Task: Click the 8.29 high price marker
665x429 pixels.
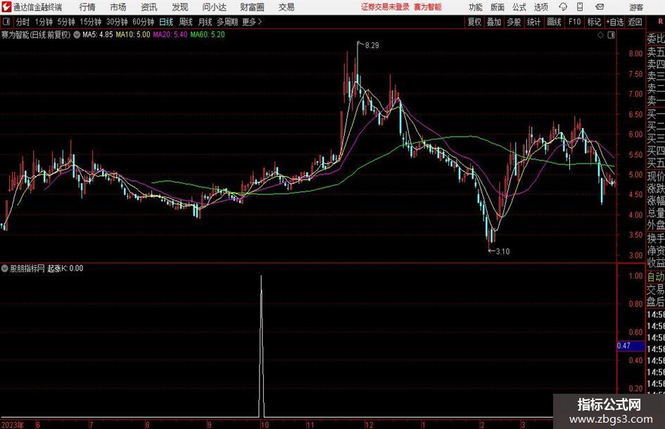Action: [372, 46]
